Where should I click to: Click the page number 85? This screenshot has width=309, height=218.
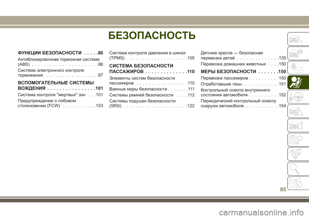pyautogui.click(x=283, y=189)
